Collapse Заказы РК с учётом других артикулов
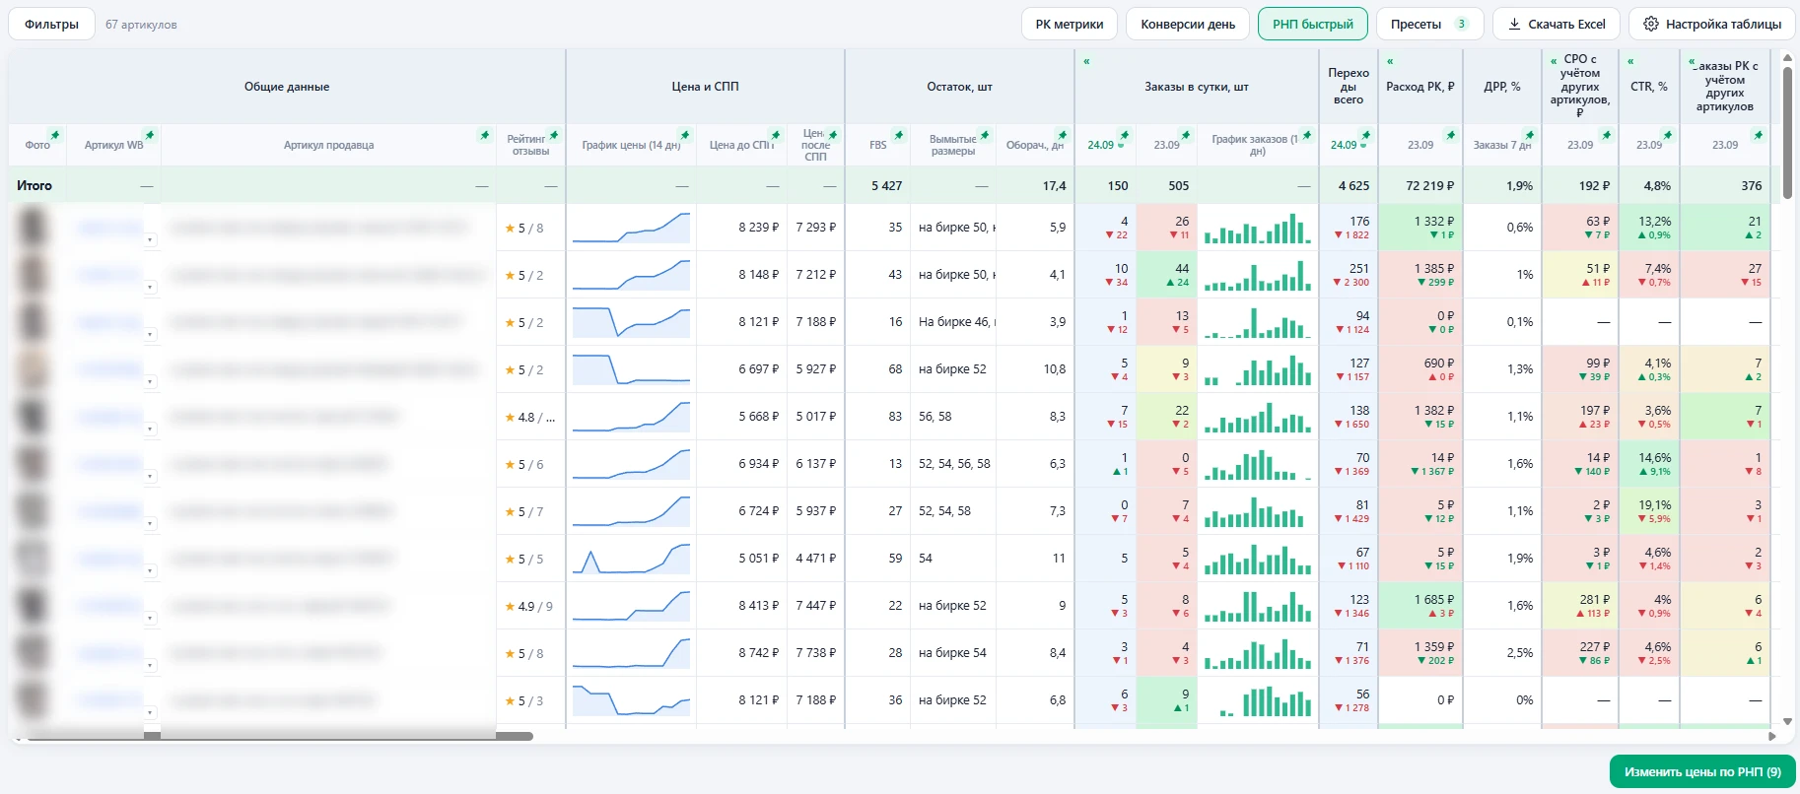Screen dimensions: 1800x794 click(x=1693, y=63)
